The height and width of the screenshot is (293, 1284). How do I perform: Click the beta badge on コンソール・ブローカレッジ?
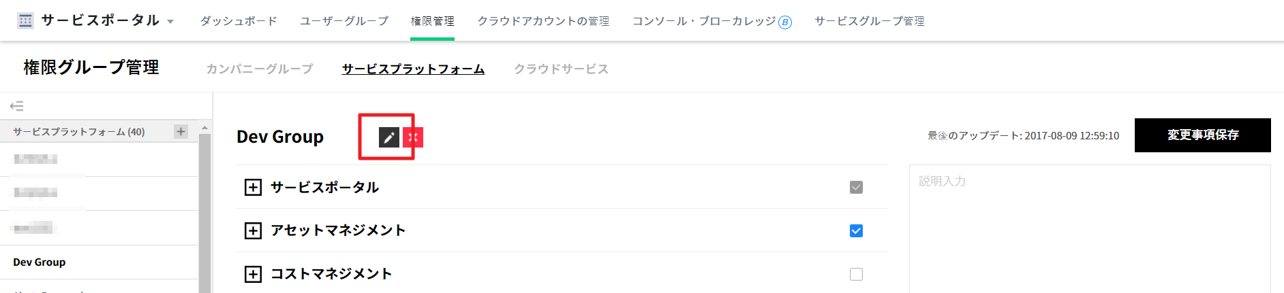(x=785, y=22)
